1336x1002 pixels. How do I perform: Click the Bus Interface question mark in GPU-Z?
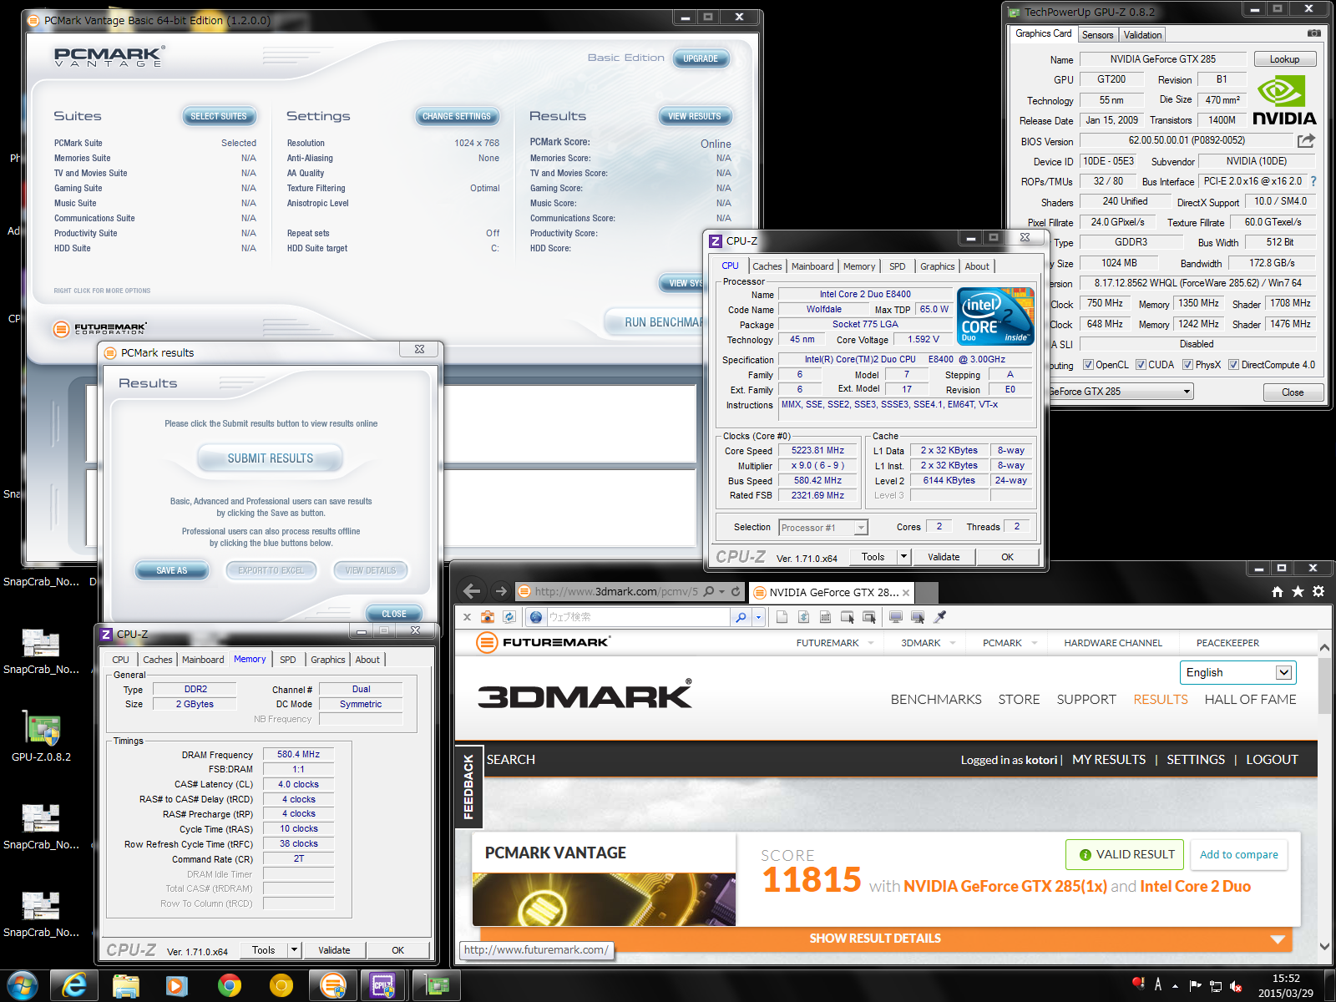[1313, 181]
